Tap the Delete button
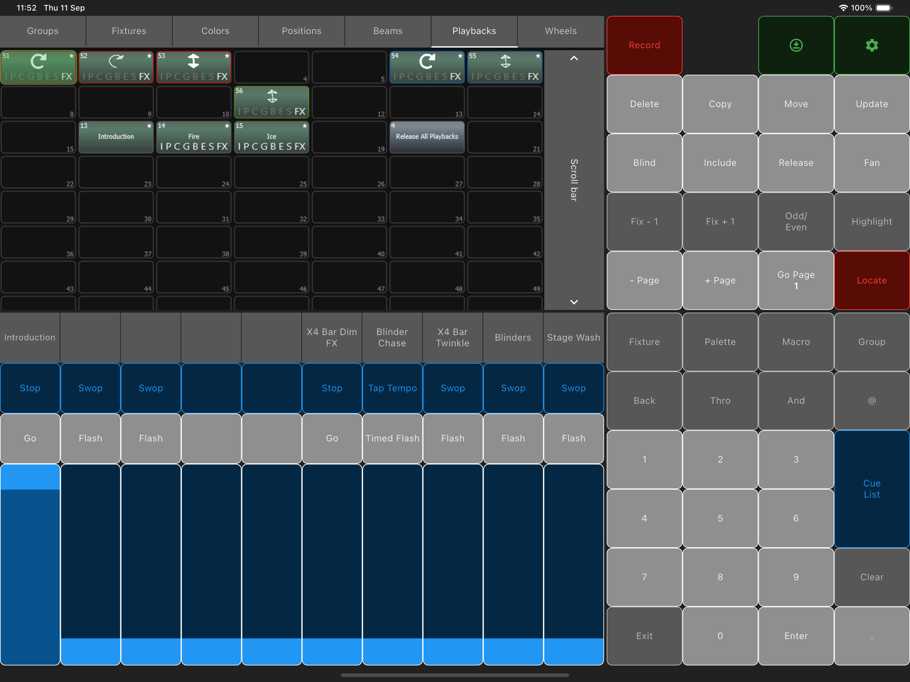Image resolution: width=910 pixels, height=682 pixels. 644,104
